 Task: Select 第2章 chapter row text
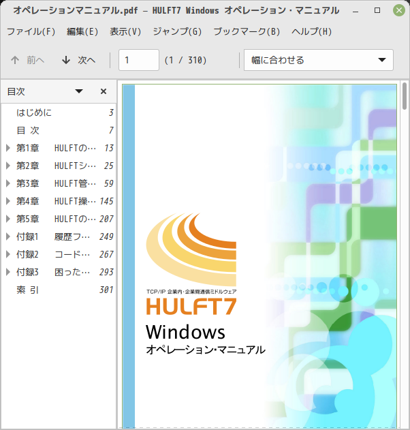(56, 166)
